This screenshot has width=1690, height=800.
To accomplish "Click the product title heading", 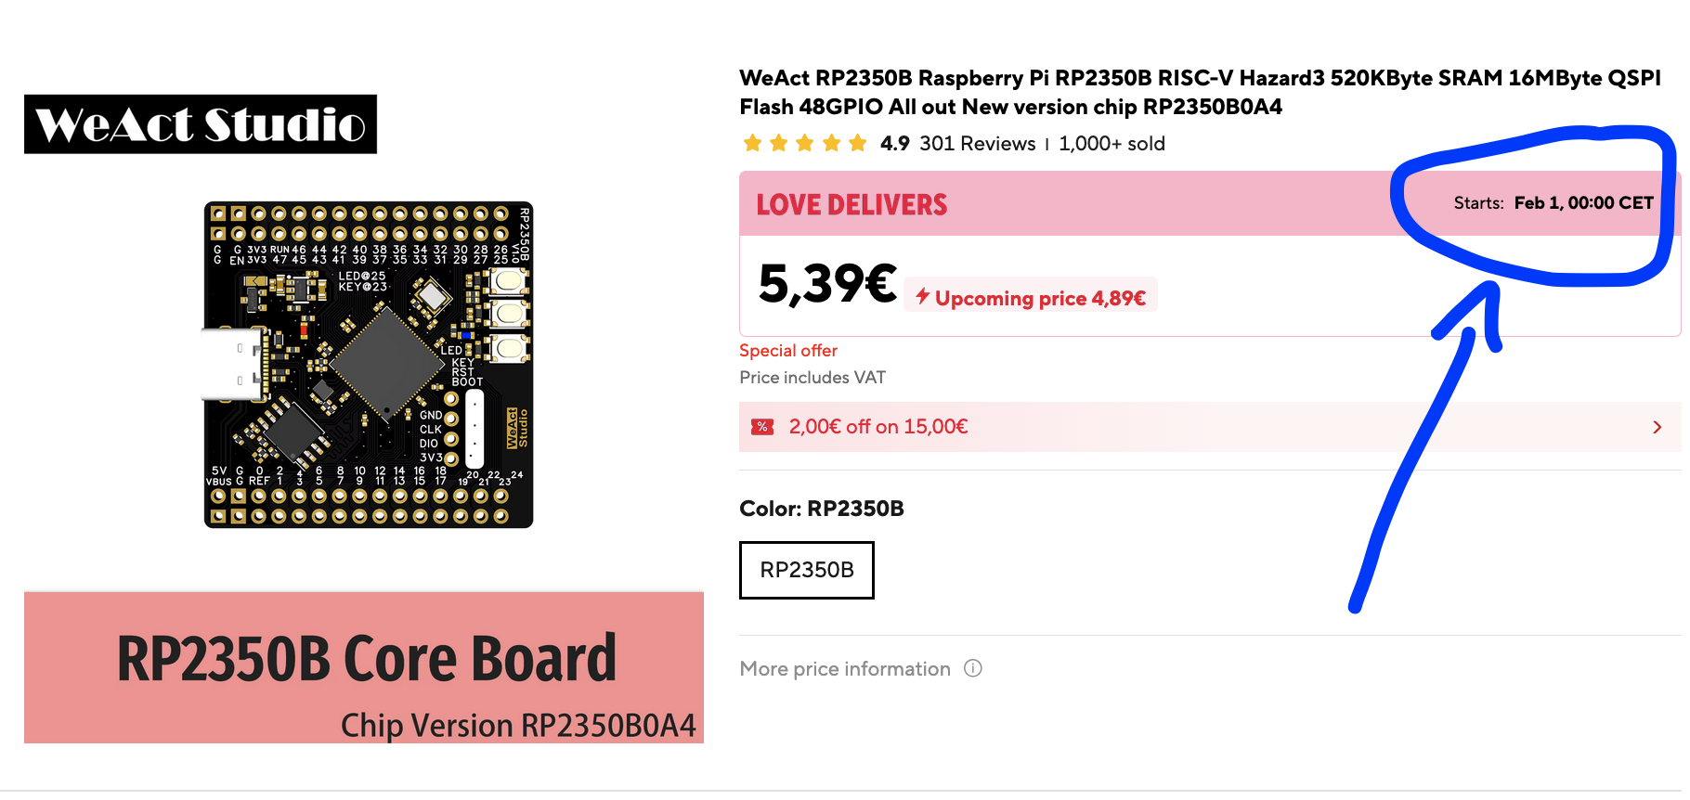I will pos(1200,92).
